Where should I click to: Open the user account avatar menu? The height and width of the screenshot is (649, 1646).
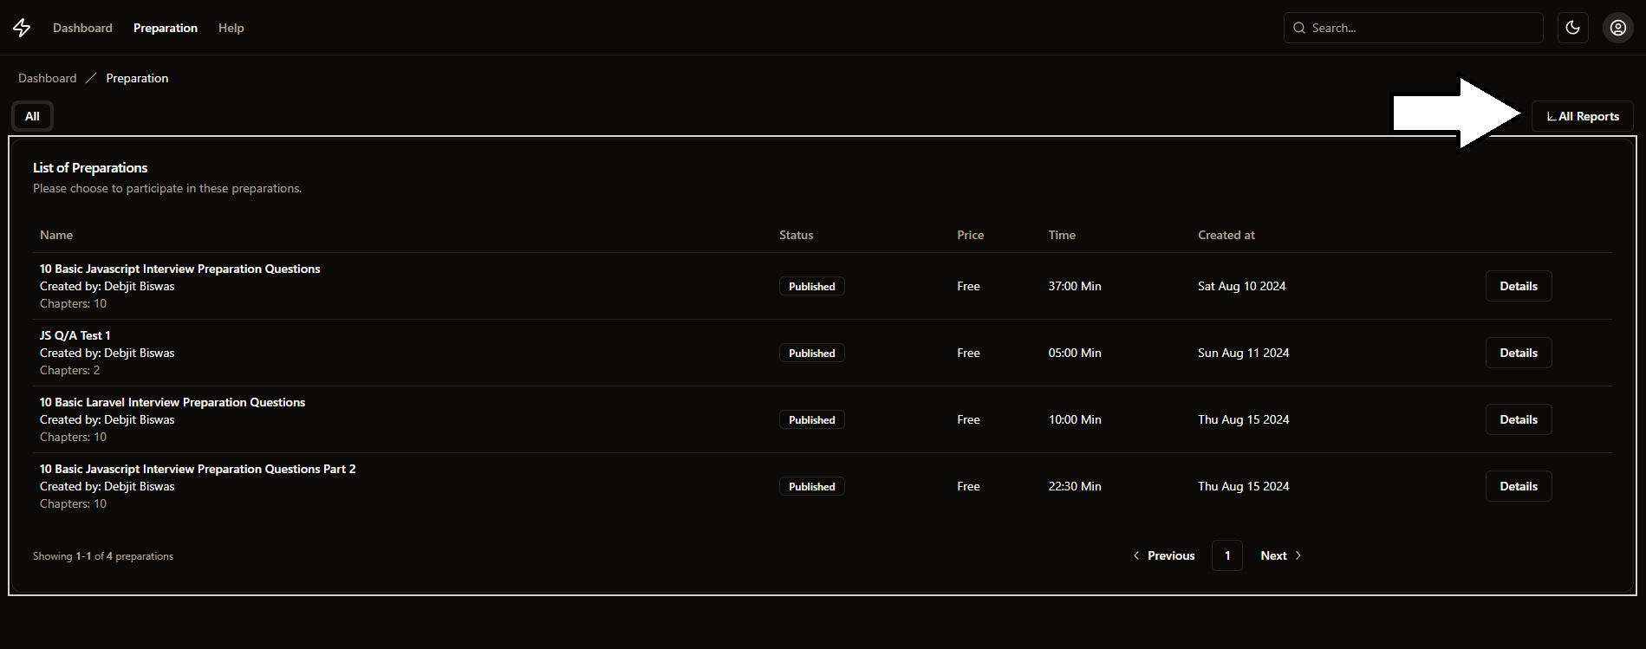(1617, 28)
